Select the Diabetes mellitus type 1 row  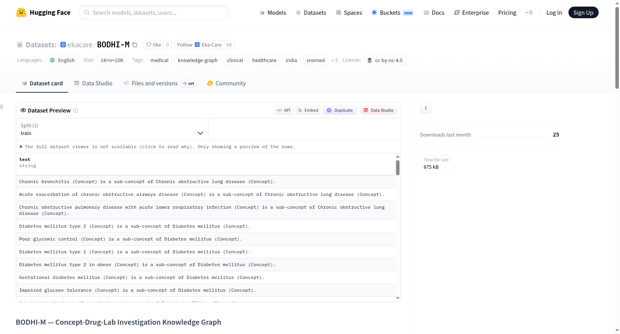(205, 252)
